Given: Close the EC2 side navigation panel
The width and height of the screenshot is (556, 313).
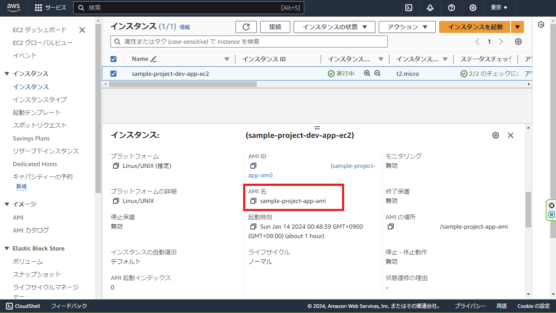Looking at the screenshot, I should pyautogui.click(x=82, y=30).
